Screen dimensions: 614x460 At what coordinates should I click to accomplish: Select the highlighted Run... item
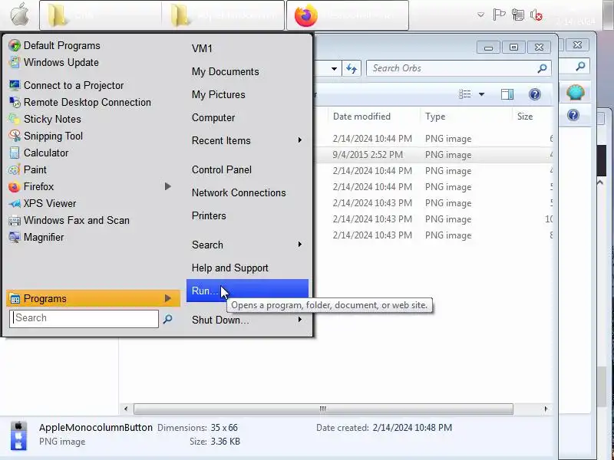point(247,291)
